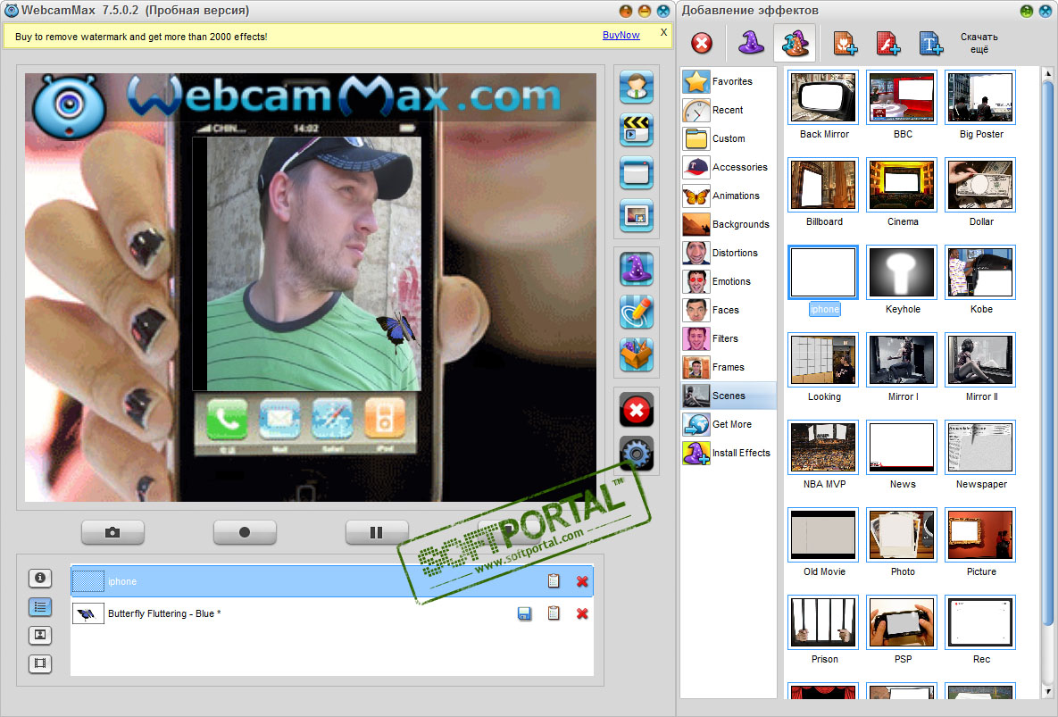Open the Distortions category
Screen dimensions: 1058x717
click(729, 253)
